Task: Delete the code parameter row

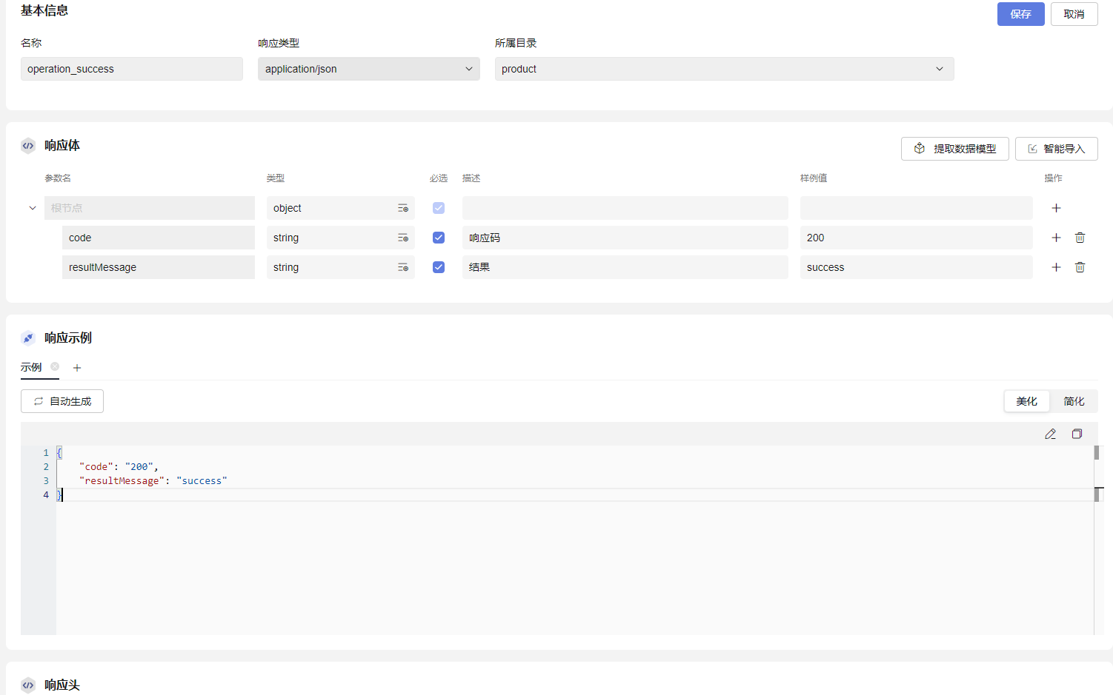Action: [x=1080, y=238]
